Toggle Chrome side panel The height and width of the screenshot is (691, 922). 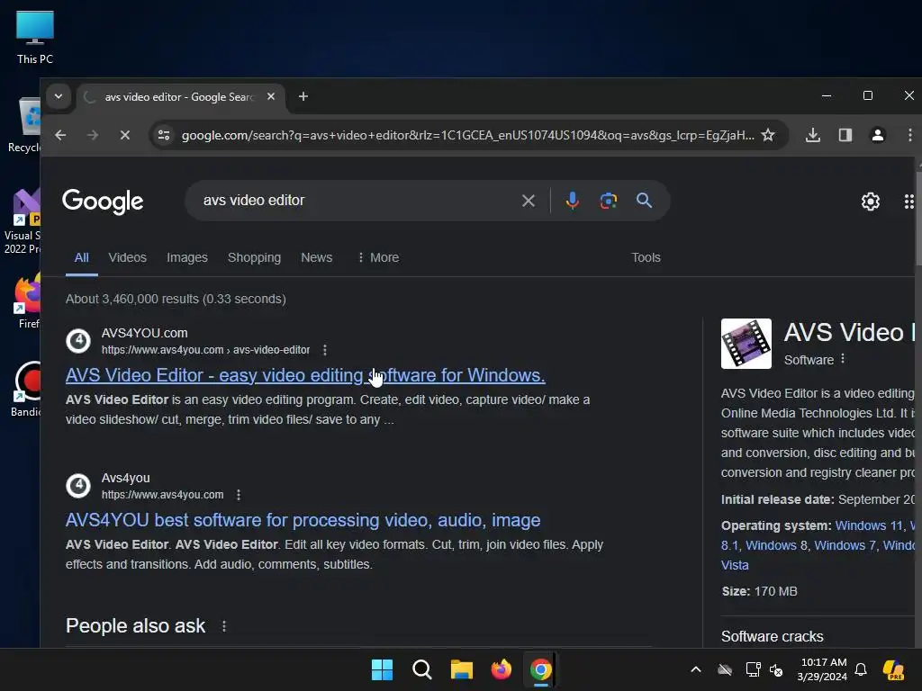click(x=845, y=135)
